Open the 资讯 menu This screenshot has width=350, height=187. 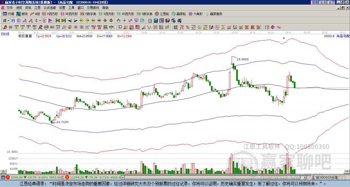[x=28, y=8]
